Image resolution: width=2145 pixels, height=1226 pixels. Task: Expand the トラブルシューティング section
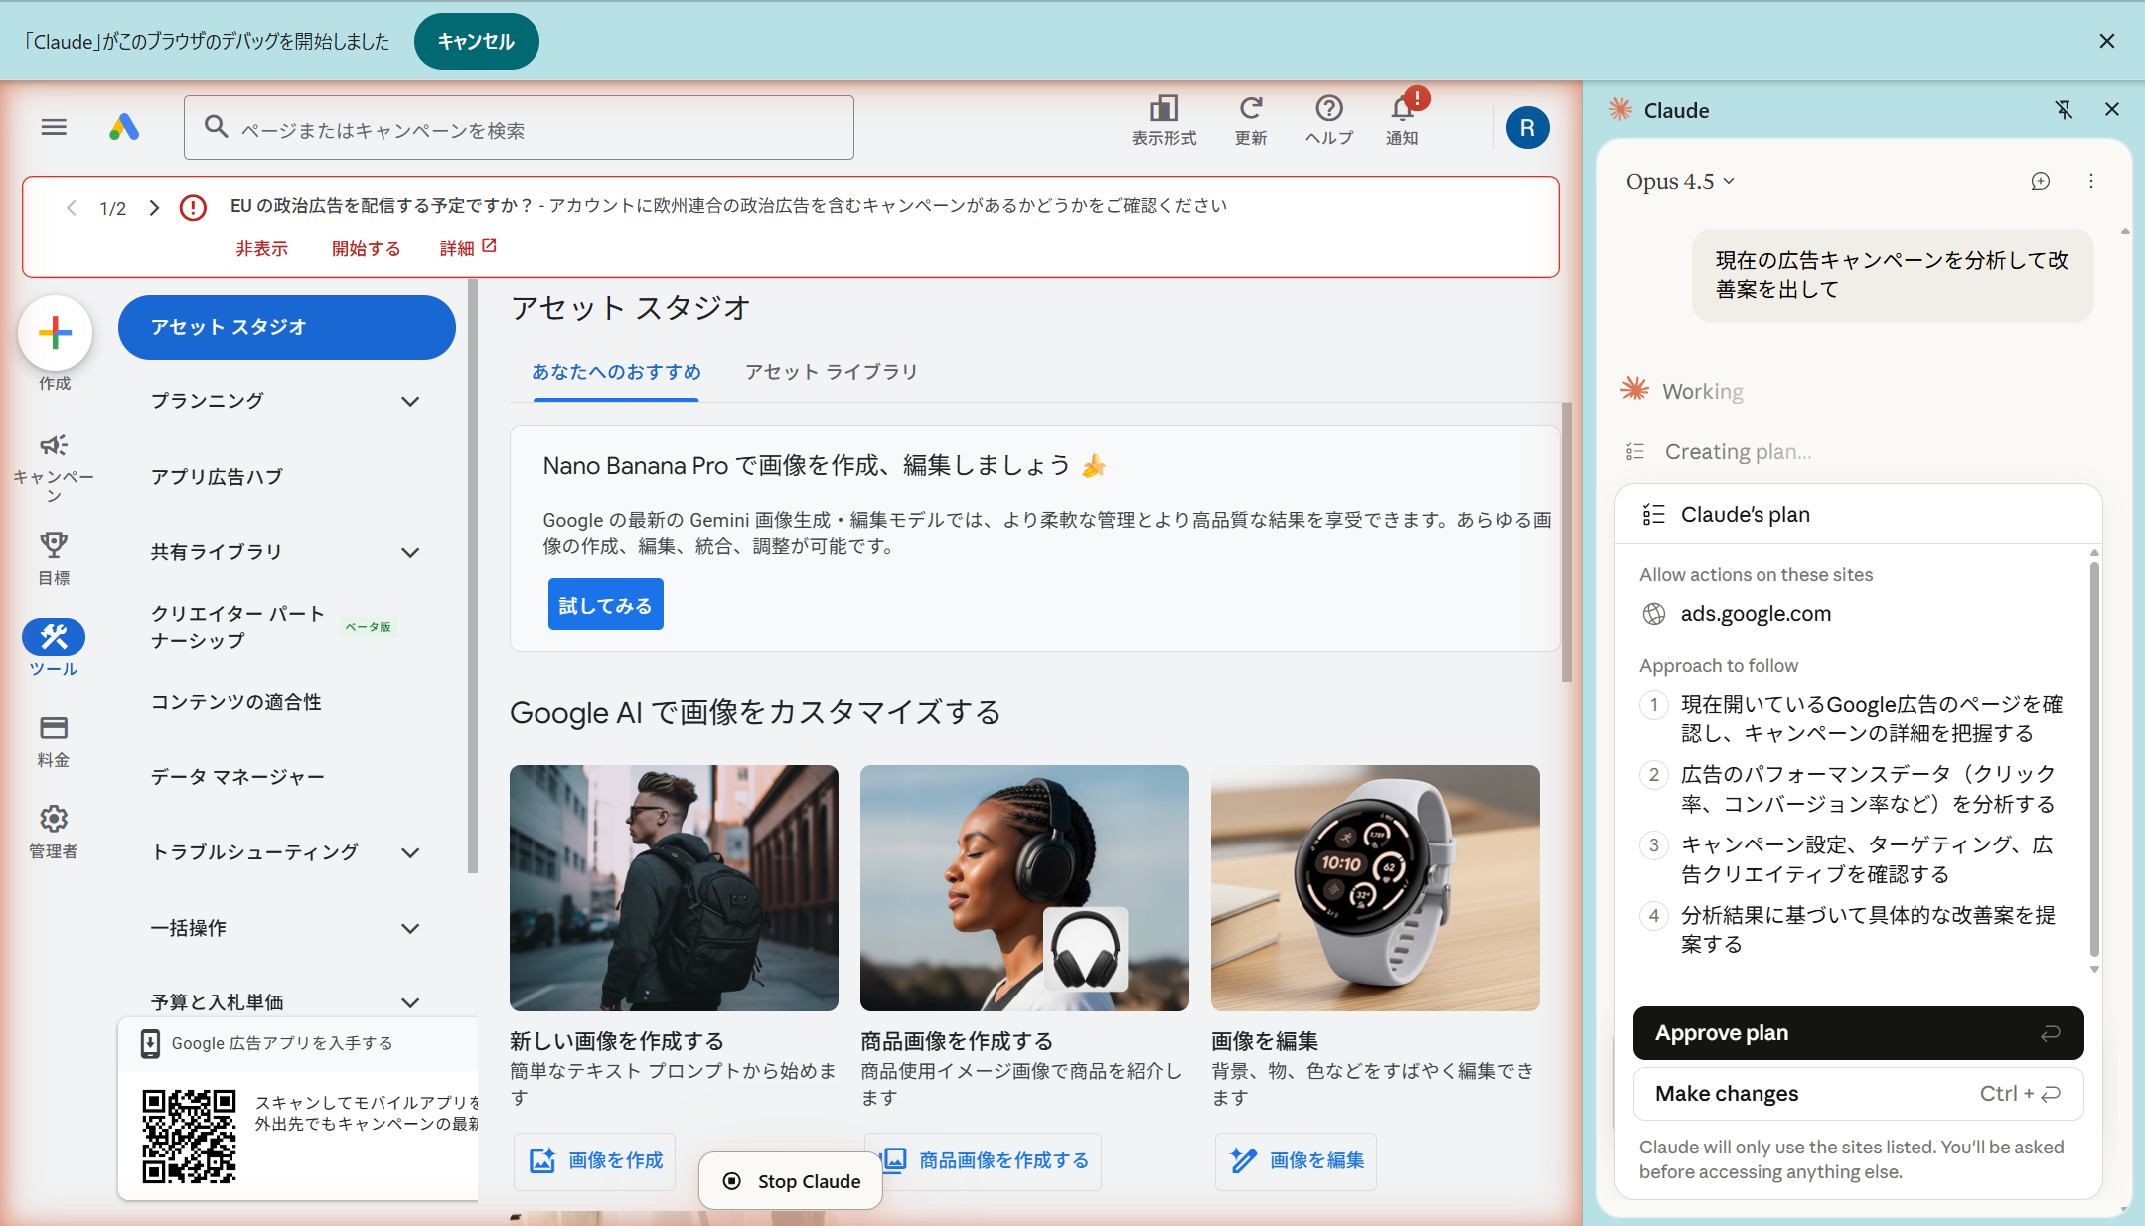pos(409,852)
